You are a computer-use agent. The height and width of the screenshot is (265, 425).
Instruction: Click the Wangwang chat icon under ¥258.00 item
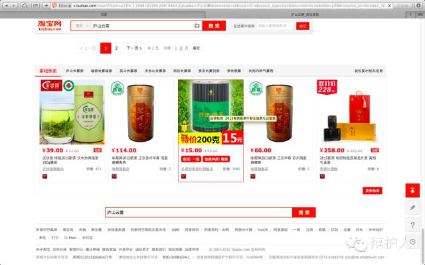coord(322,177)
